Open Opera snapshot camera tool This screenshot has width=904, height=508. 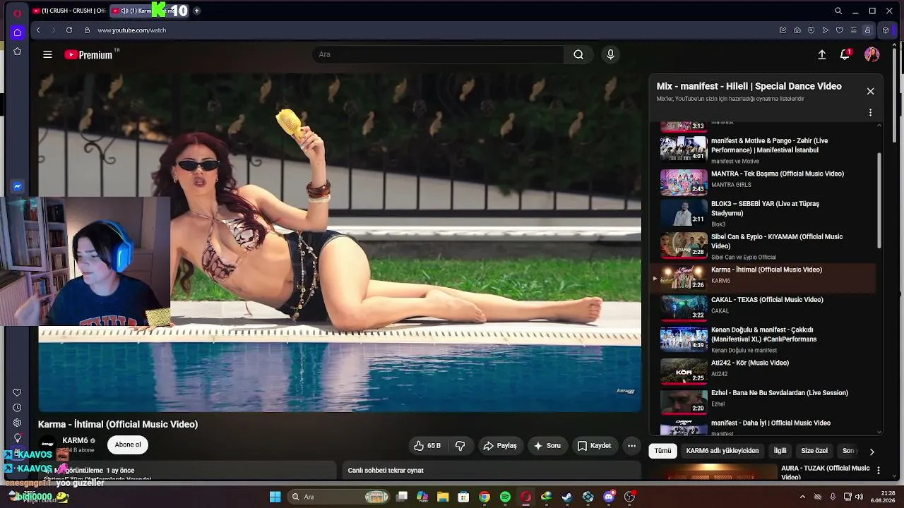[797, 30]
